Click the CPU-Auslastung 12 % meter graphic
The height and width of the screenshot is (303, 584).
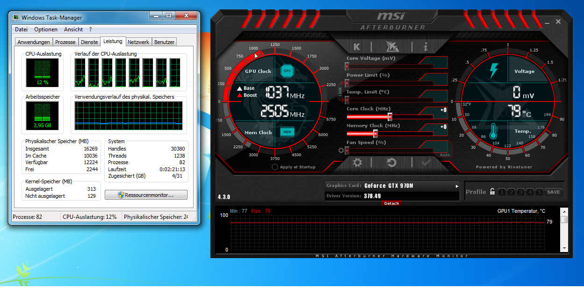pos(43,72)
